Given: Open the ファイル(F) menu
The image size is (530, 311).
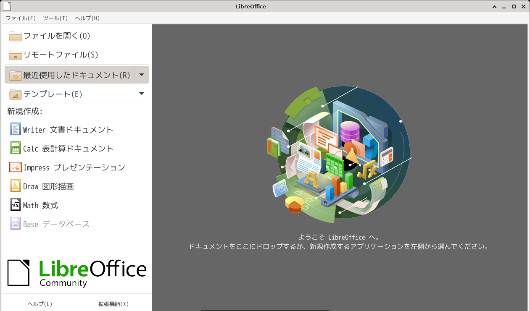Looking at the screenshot, I should pyautogui.click(x=21, y=18).
